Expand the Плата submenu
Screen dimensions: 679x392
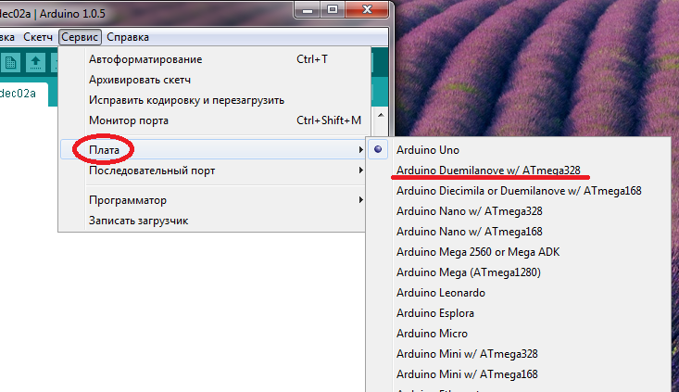click(213, 150)
